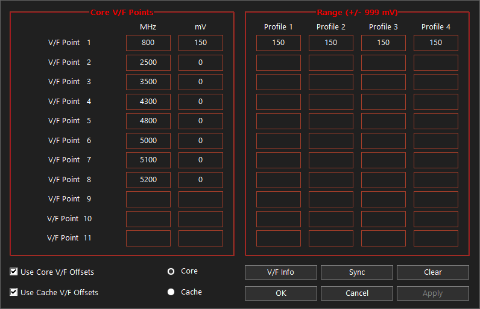The height and width of the screenshot is (309, 480).
Task: Click the Apply button
Action: [x=433, y=293]
